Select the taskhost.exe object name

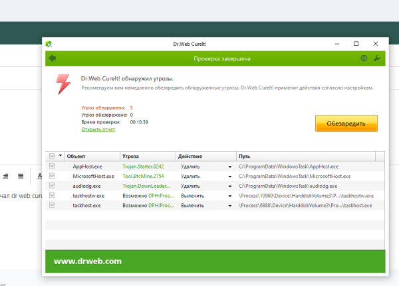[x=86, y=206]
